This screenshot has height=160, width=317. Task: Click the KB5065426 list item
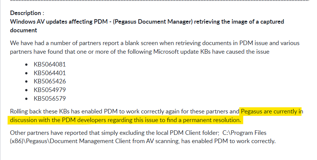tap(50, 81)
